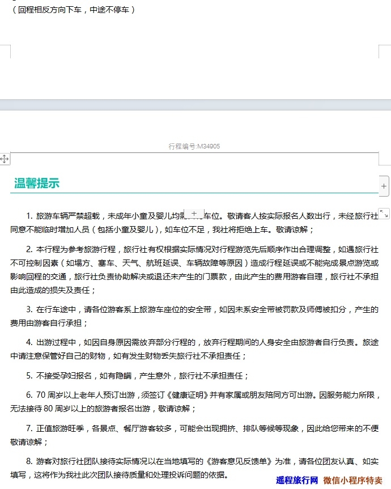
Task: Click the small plus button inside paragraph 1
Action: pyautogui.click(x=194, y=214)
